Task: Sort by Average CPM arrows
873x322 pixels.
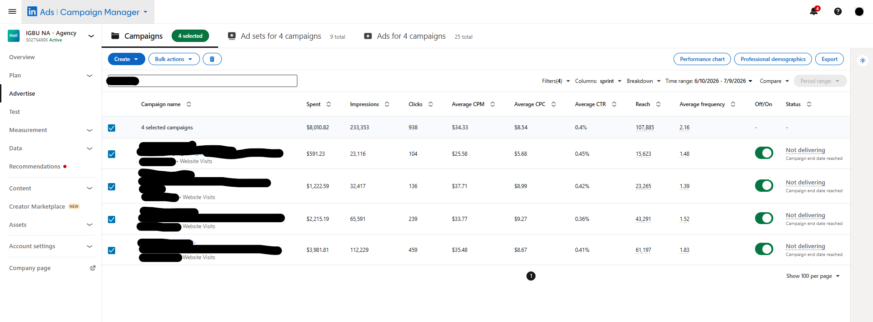Action: (x=493, y=104)
